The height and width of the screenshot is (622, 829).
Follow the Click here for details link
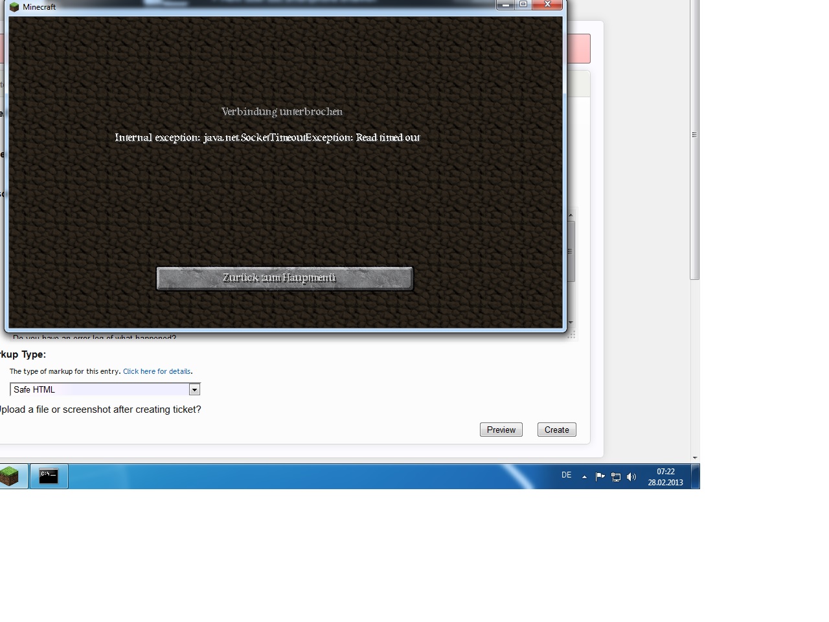(x=157, y=371)
